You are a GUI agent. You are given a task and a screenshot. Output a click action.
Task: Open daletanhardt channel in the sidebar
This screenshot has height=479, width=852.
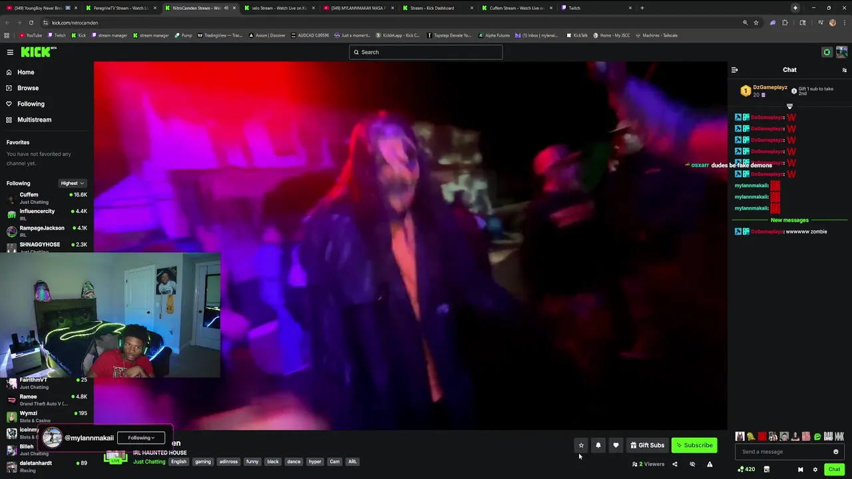(x=47, y=466)
